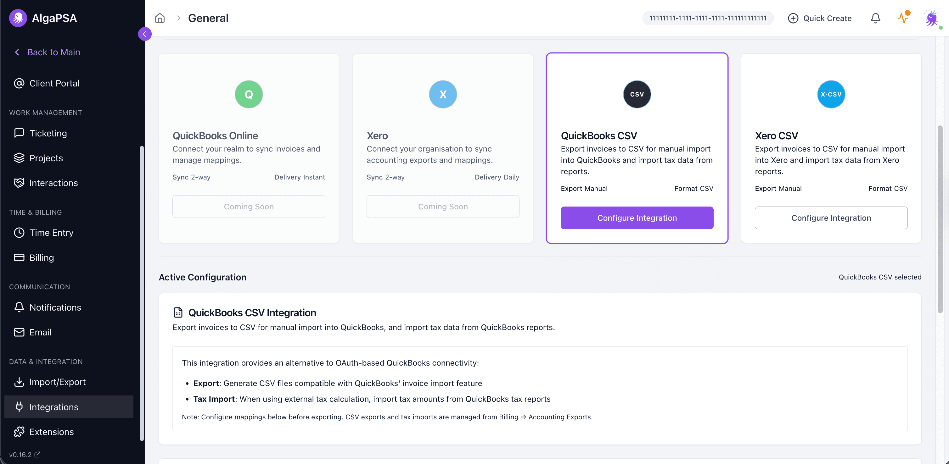Configure the QuickBooks CSV integration
The height and width of the screenshot is (464, 949).
[x=637, y=218]
